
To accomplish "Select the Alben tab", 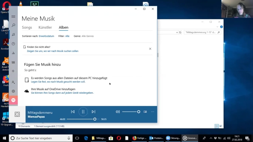I will click(64, 27).
